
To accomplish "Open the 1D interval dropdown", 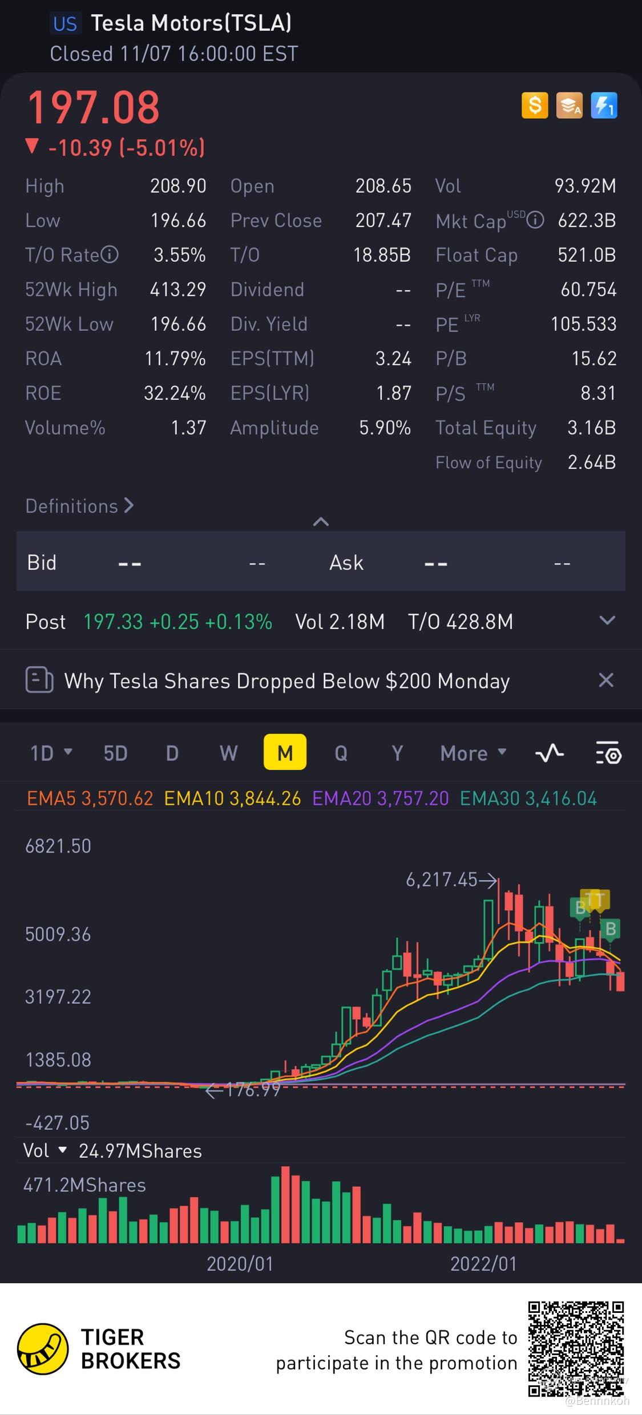I will pos(51,753).
